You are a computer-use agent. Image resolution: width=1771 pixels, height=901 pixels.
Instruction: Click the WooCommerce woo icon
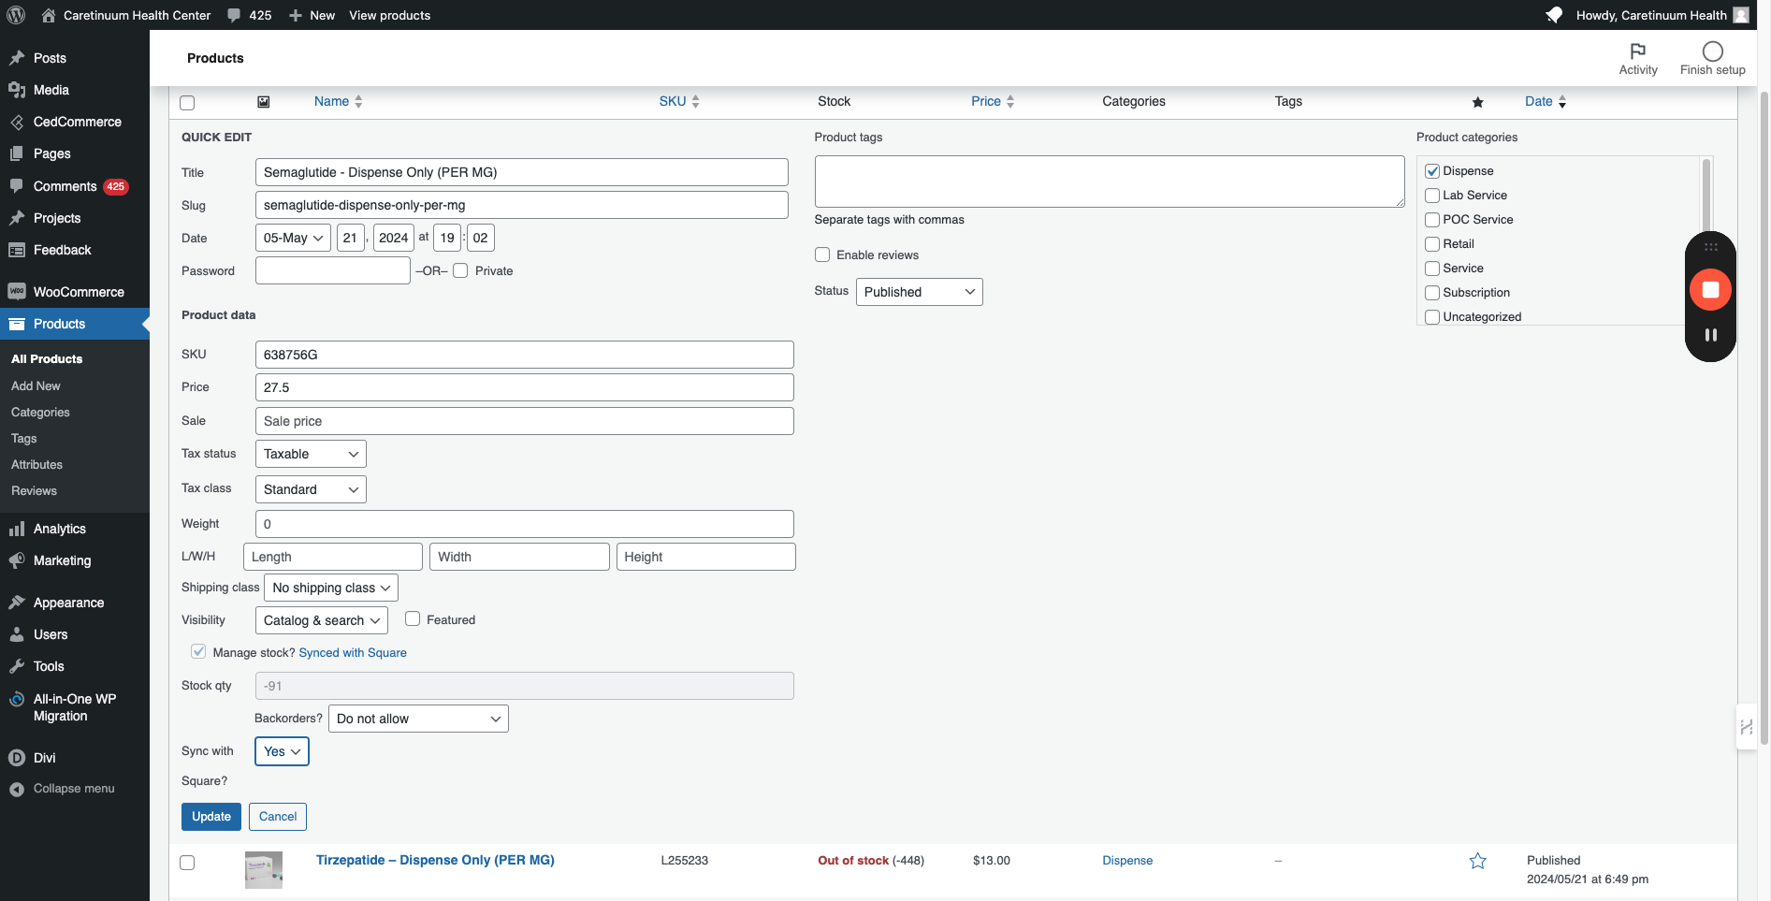click(x=17, y=292)
